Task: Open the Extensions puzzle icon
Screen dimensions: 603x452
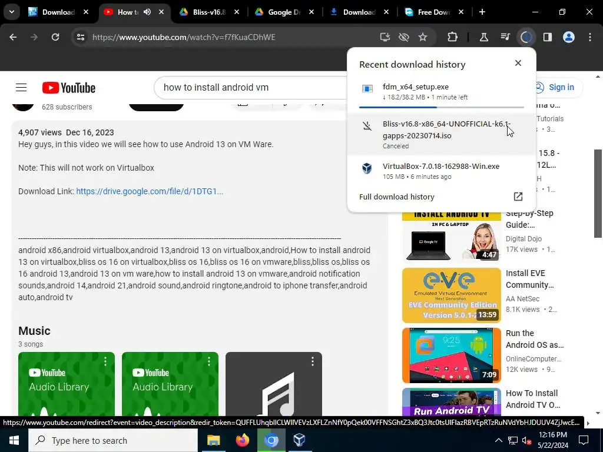Action: [x=453, y=37]
